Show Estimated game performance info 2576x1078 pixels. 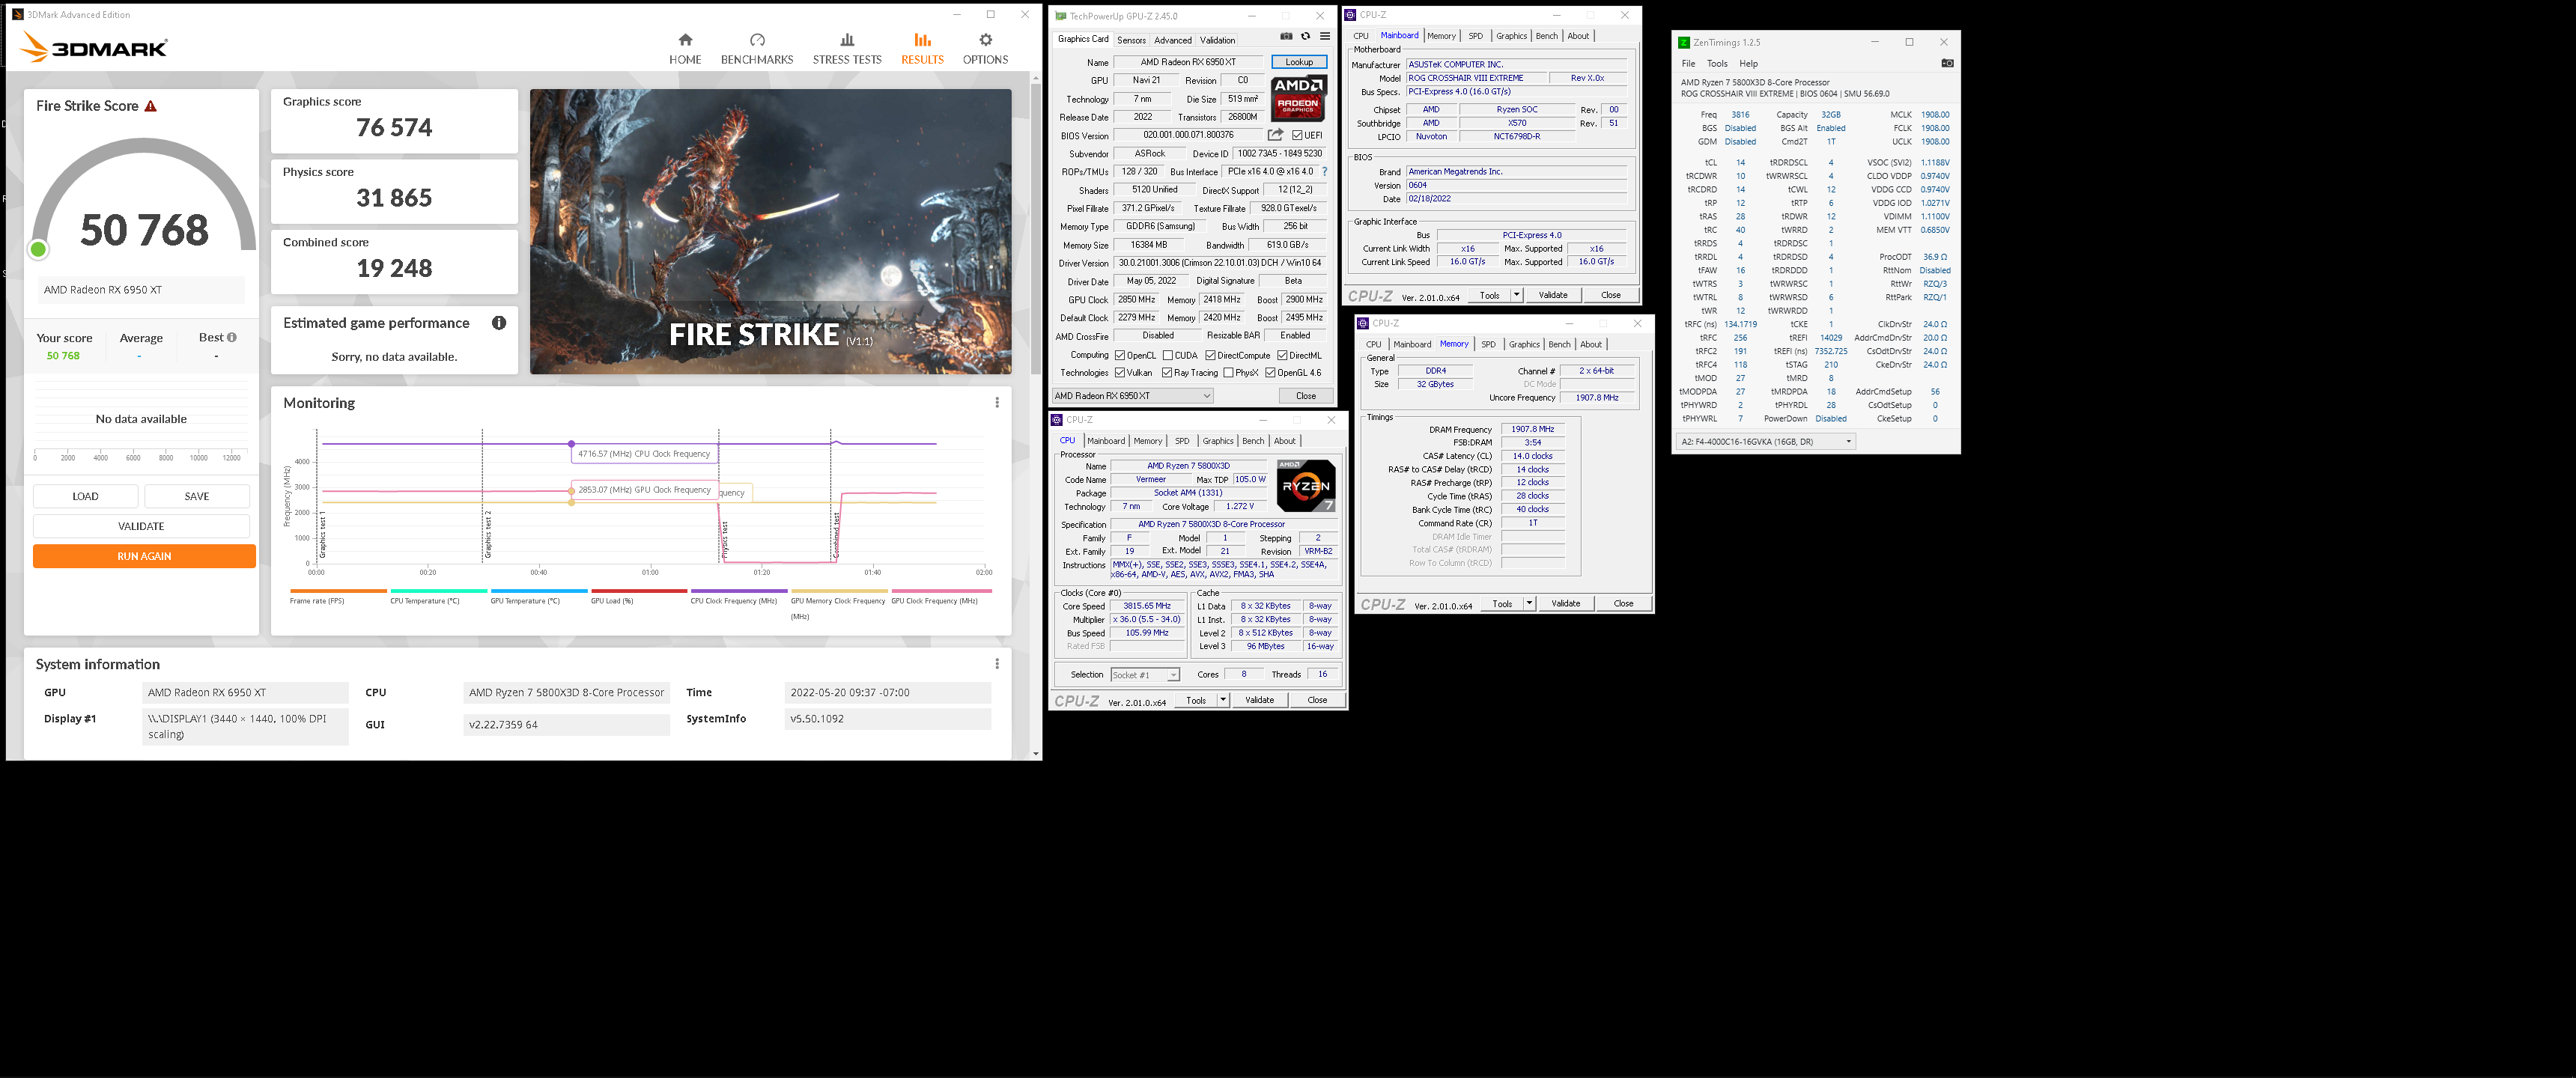click(x=499, y=323)
